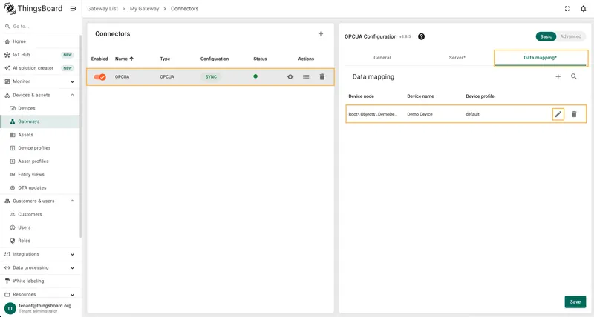Switch configuration to Advanced mode
The width and height of the screenshot is (594, 317).
coord(570,36)
